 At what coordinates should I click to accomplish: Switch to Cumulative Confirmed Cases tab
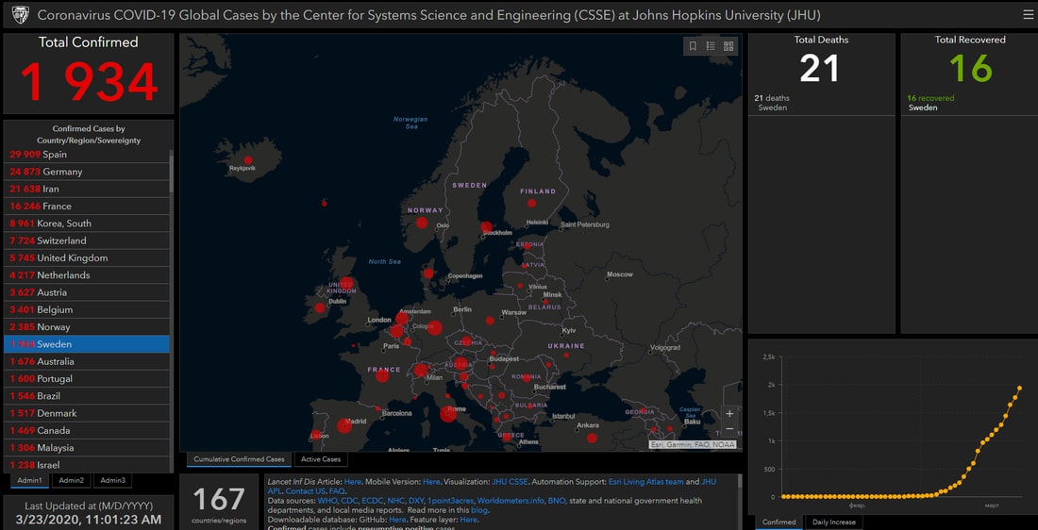point(239,459)
